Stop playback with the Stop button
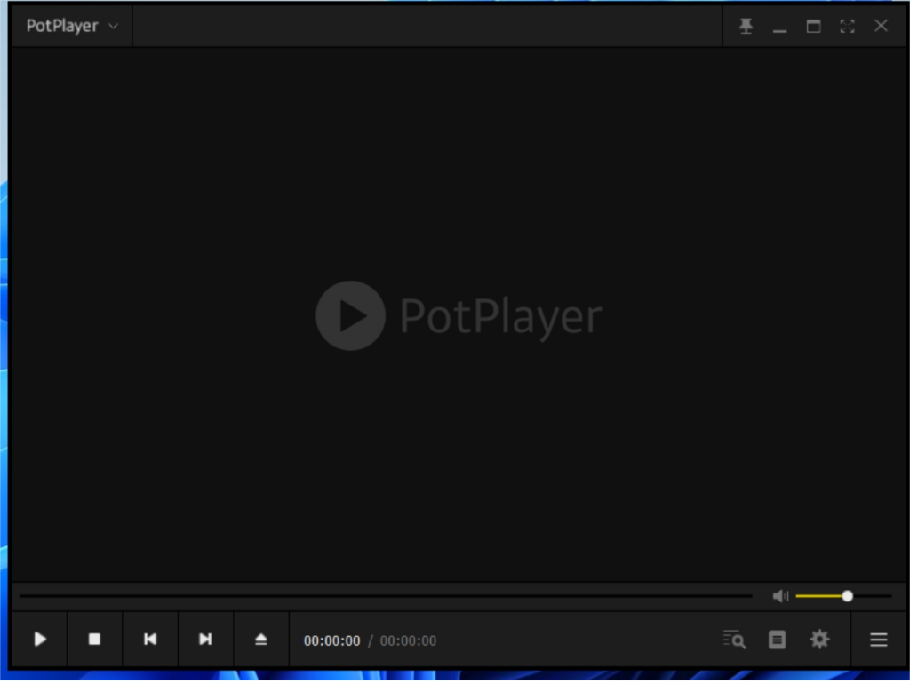910x692 pixels. [94, 640]
